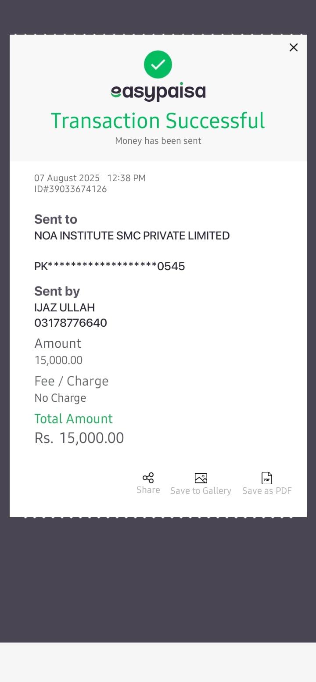Tap the Save to Gallery picture icon

201,478
